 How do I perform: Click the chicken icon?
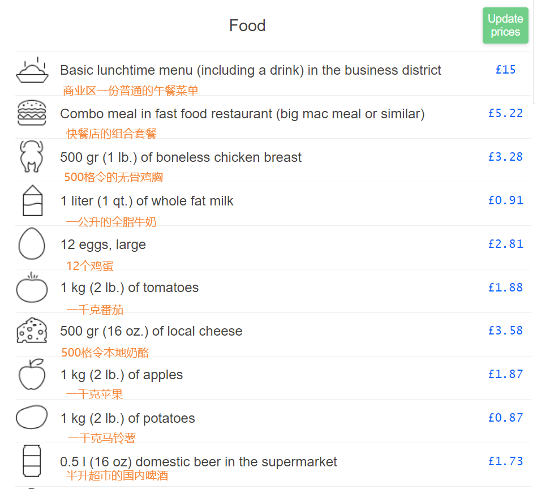coord(32,156)
